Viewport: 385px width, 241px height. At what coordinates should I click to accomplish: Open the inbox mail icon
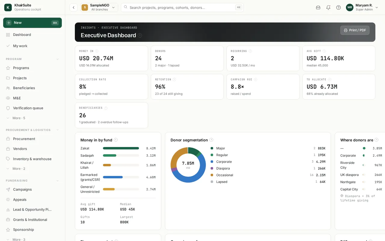click(x=318, y=8)
